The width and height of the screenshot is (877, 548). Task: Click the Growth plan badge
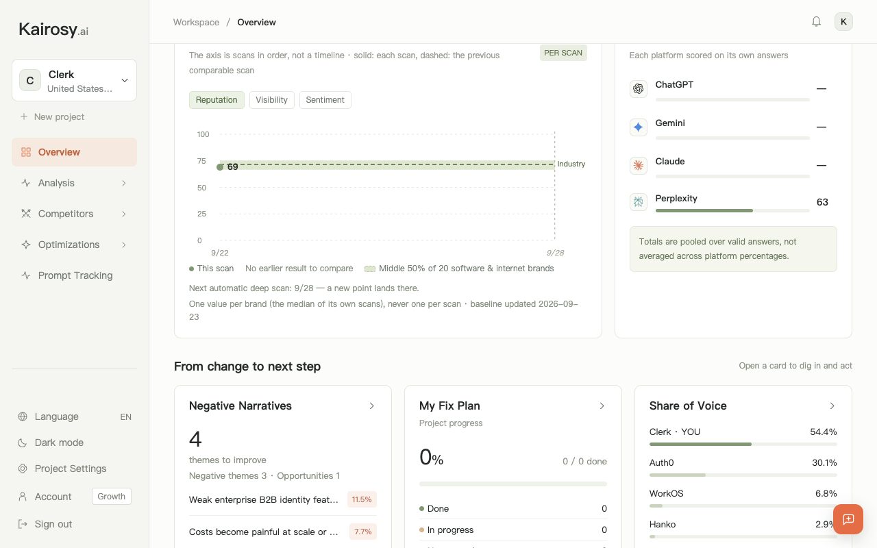112,497
